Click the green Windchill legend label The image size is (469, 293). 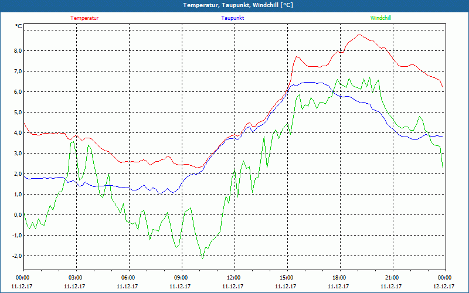coord(380,18)
